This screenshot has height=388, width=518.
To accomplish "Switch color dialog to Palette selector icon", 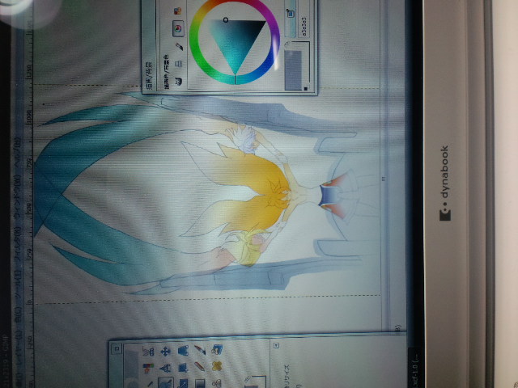I will coord(178,11).
